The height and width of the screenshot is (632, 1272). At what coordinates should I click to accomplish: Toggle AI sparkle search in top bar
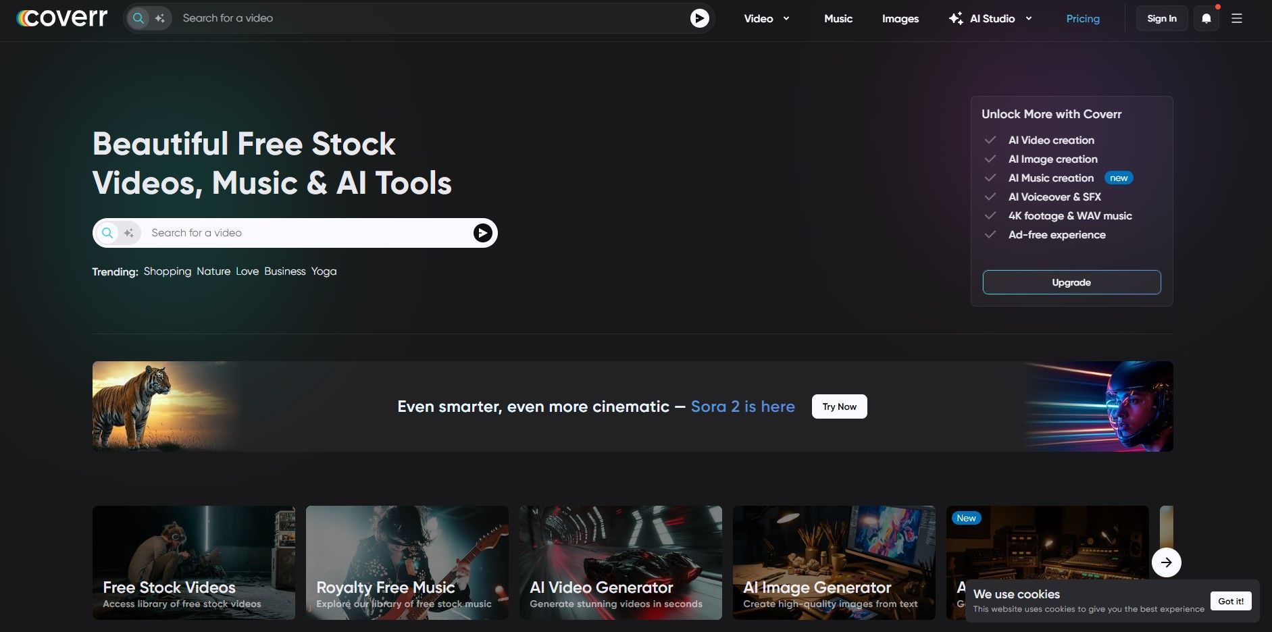point(160,18)
